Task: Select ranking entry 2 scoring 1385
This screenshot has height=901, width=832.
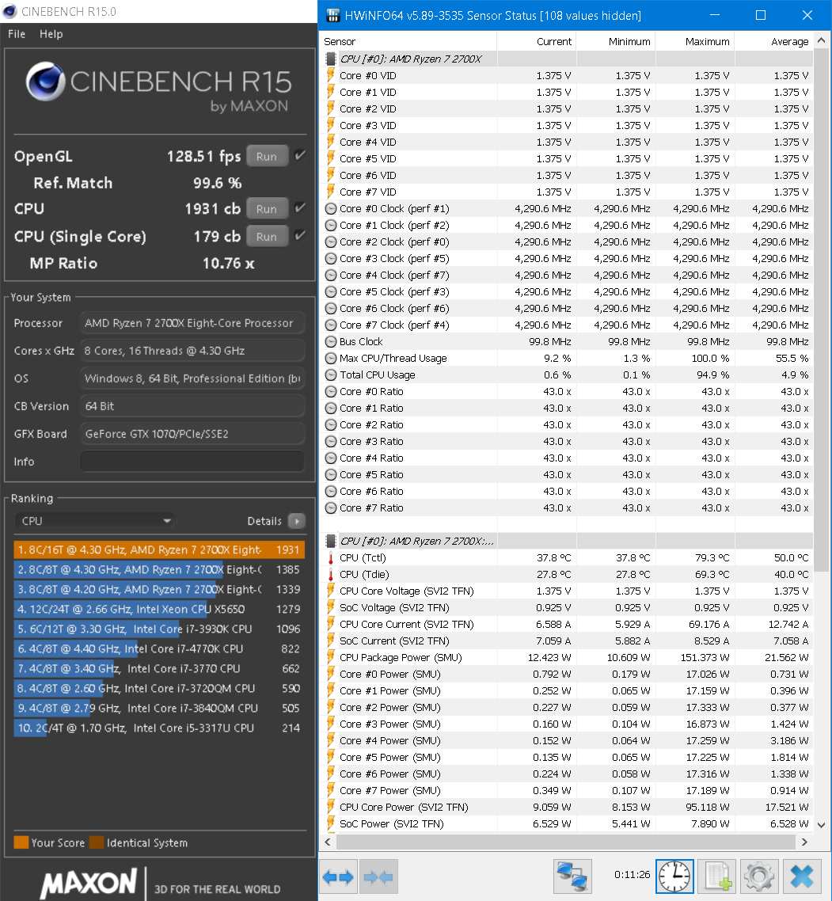Action: [159, 569]
